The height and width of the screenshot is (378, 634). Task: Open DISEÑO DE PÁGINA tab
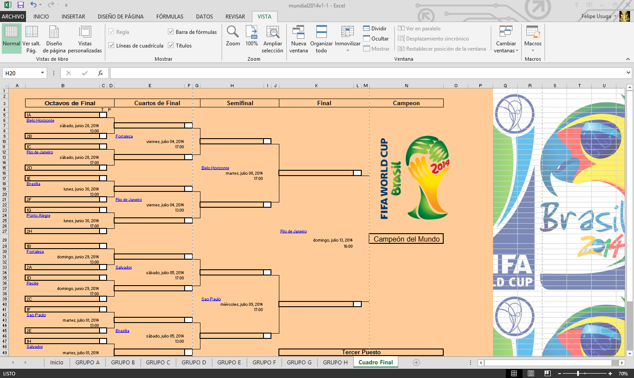[121, 16]
